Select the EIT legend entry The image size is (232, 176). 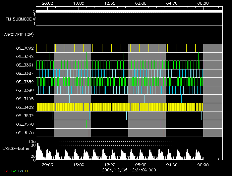(28, 171)
